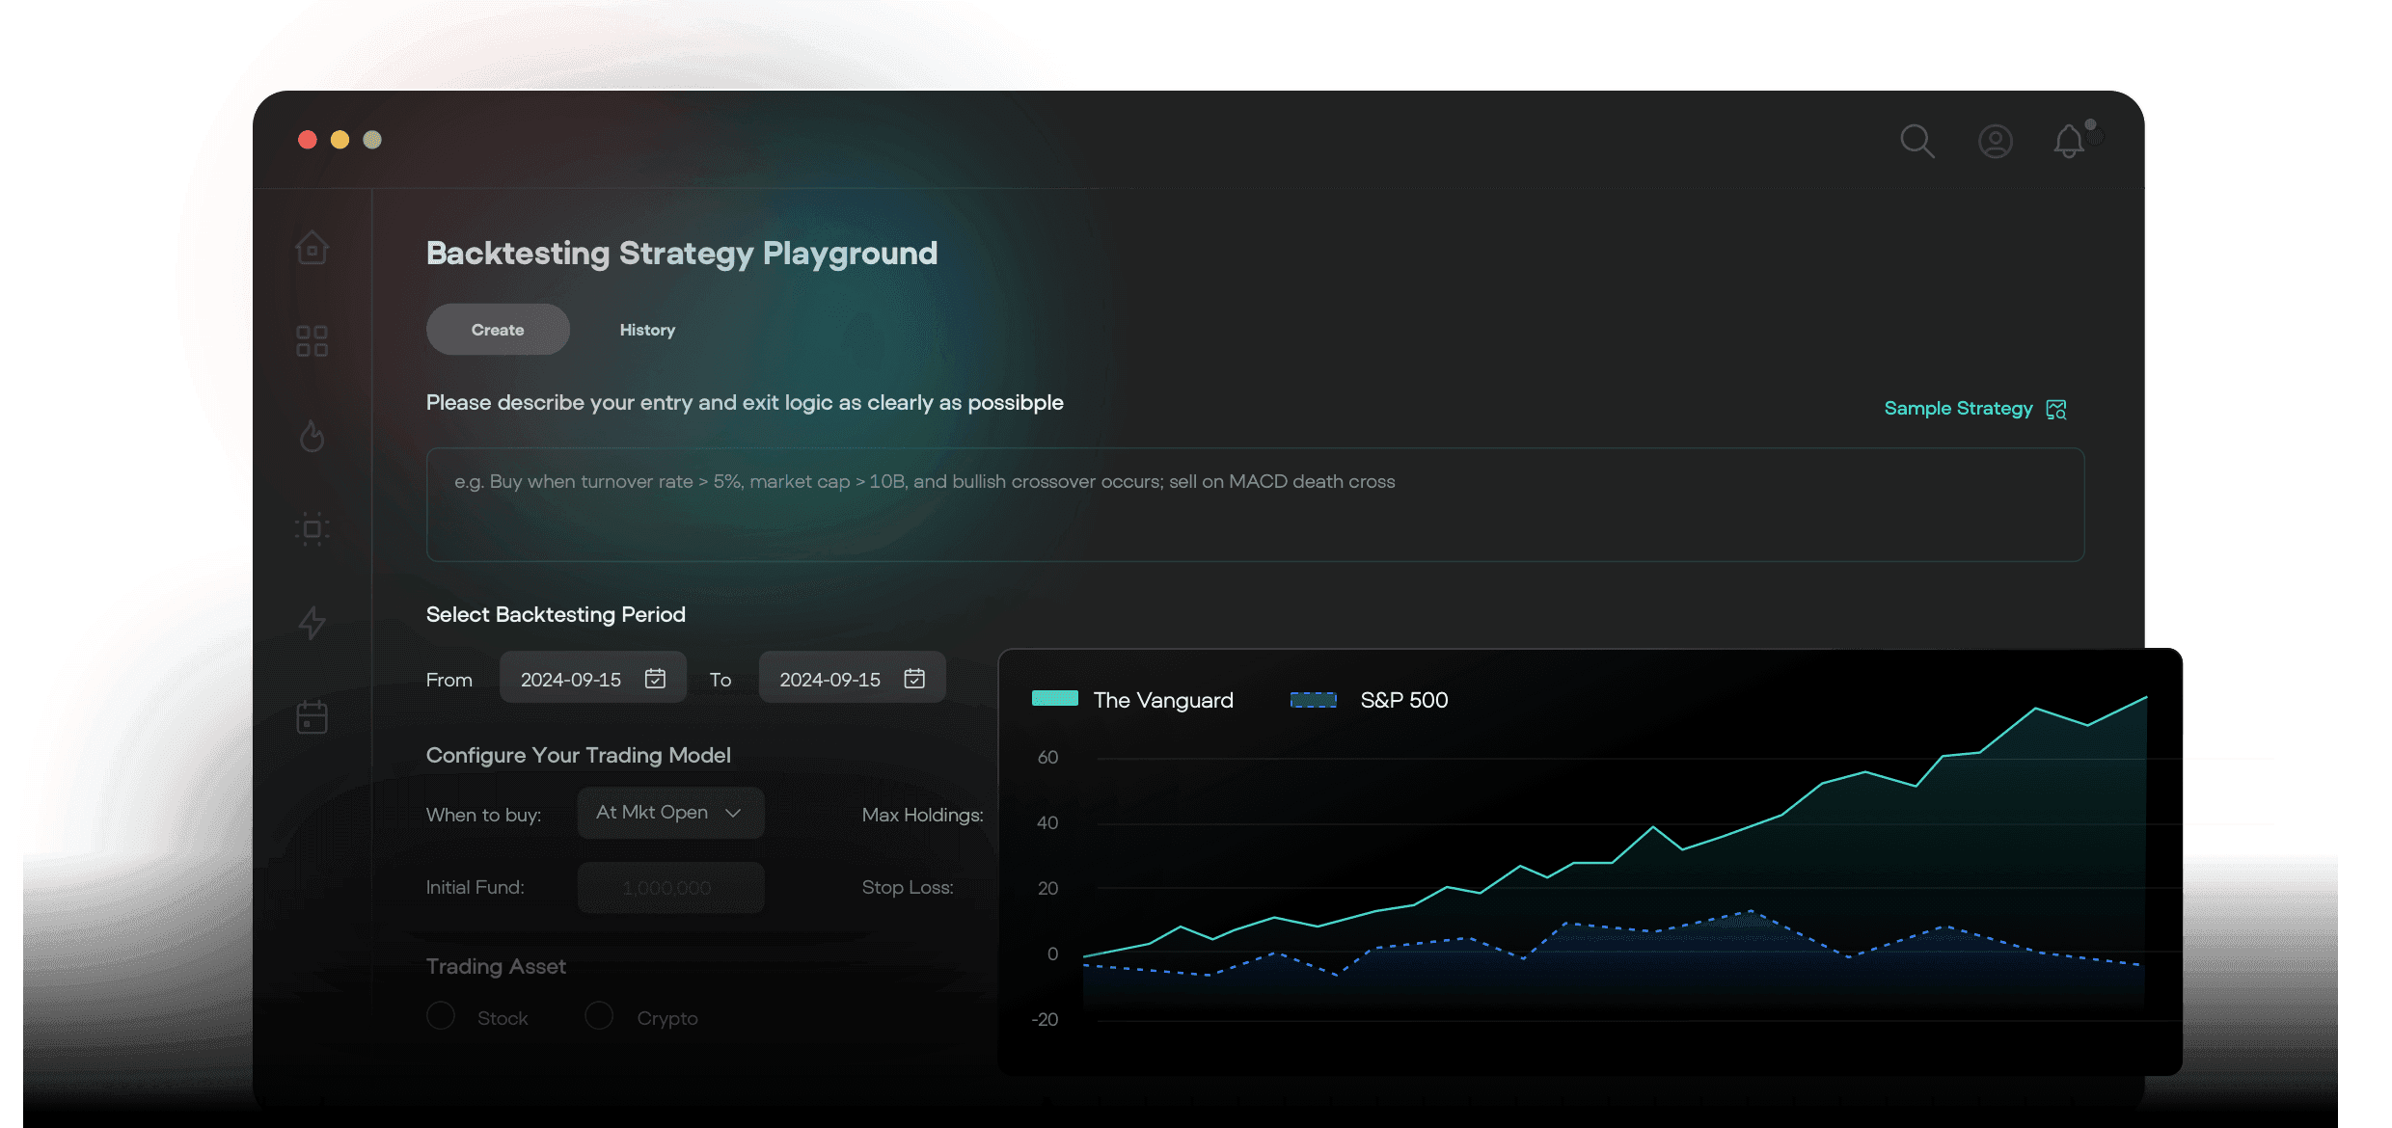Open search with magnifier icon

(1916, 142)
